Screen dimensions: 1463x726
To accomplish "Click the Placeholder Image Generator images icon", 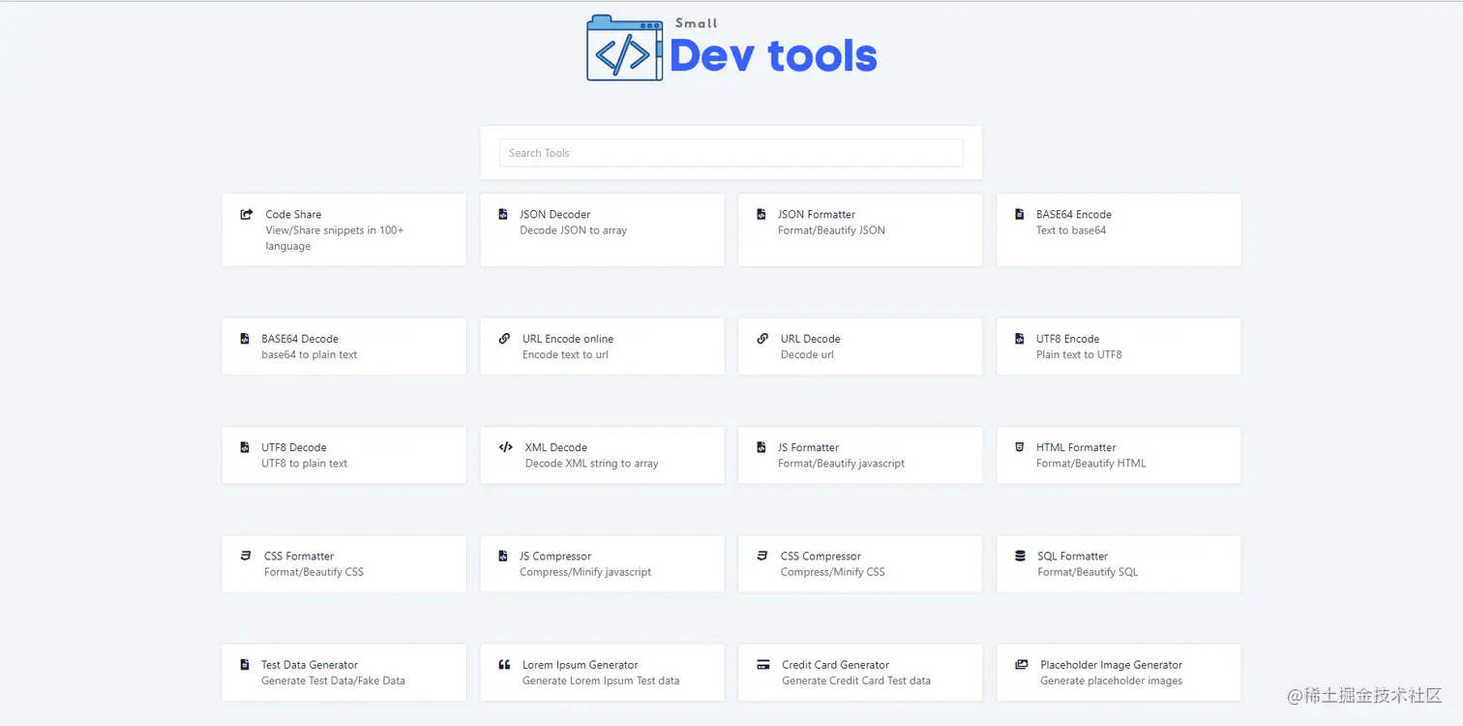I will coord(1021,665).
